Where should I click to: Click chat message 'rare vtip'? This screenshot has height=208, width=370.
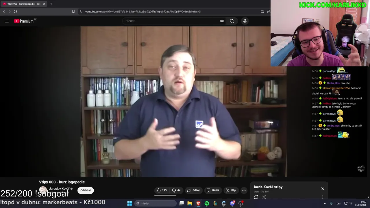pyautogui.click(x=346, y=83)
